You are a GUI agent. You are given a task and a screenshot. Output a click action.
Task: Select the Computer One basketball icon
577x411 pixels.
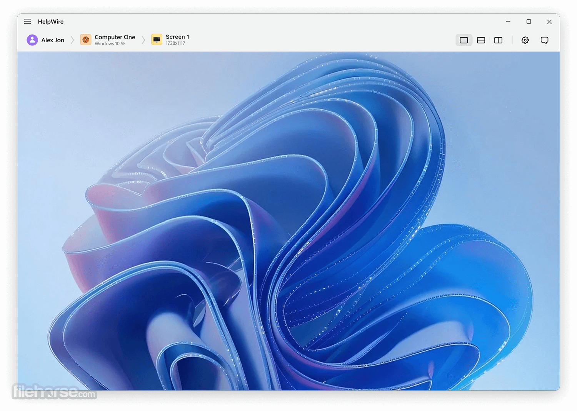[x=86, y=40]
